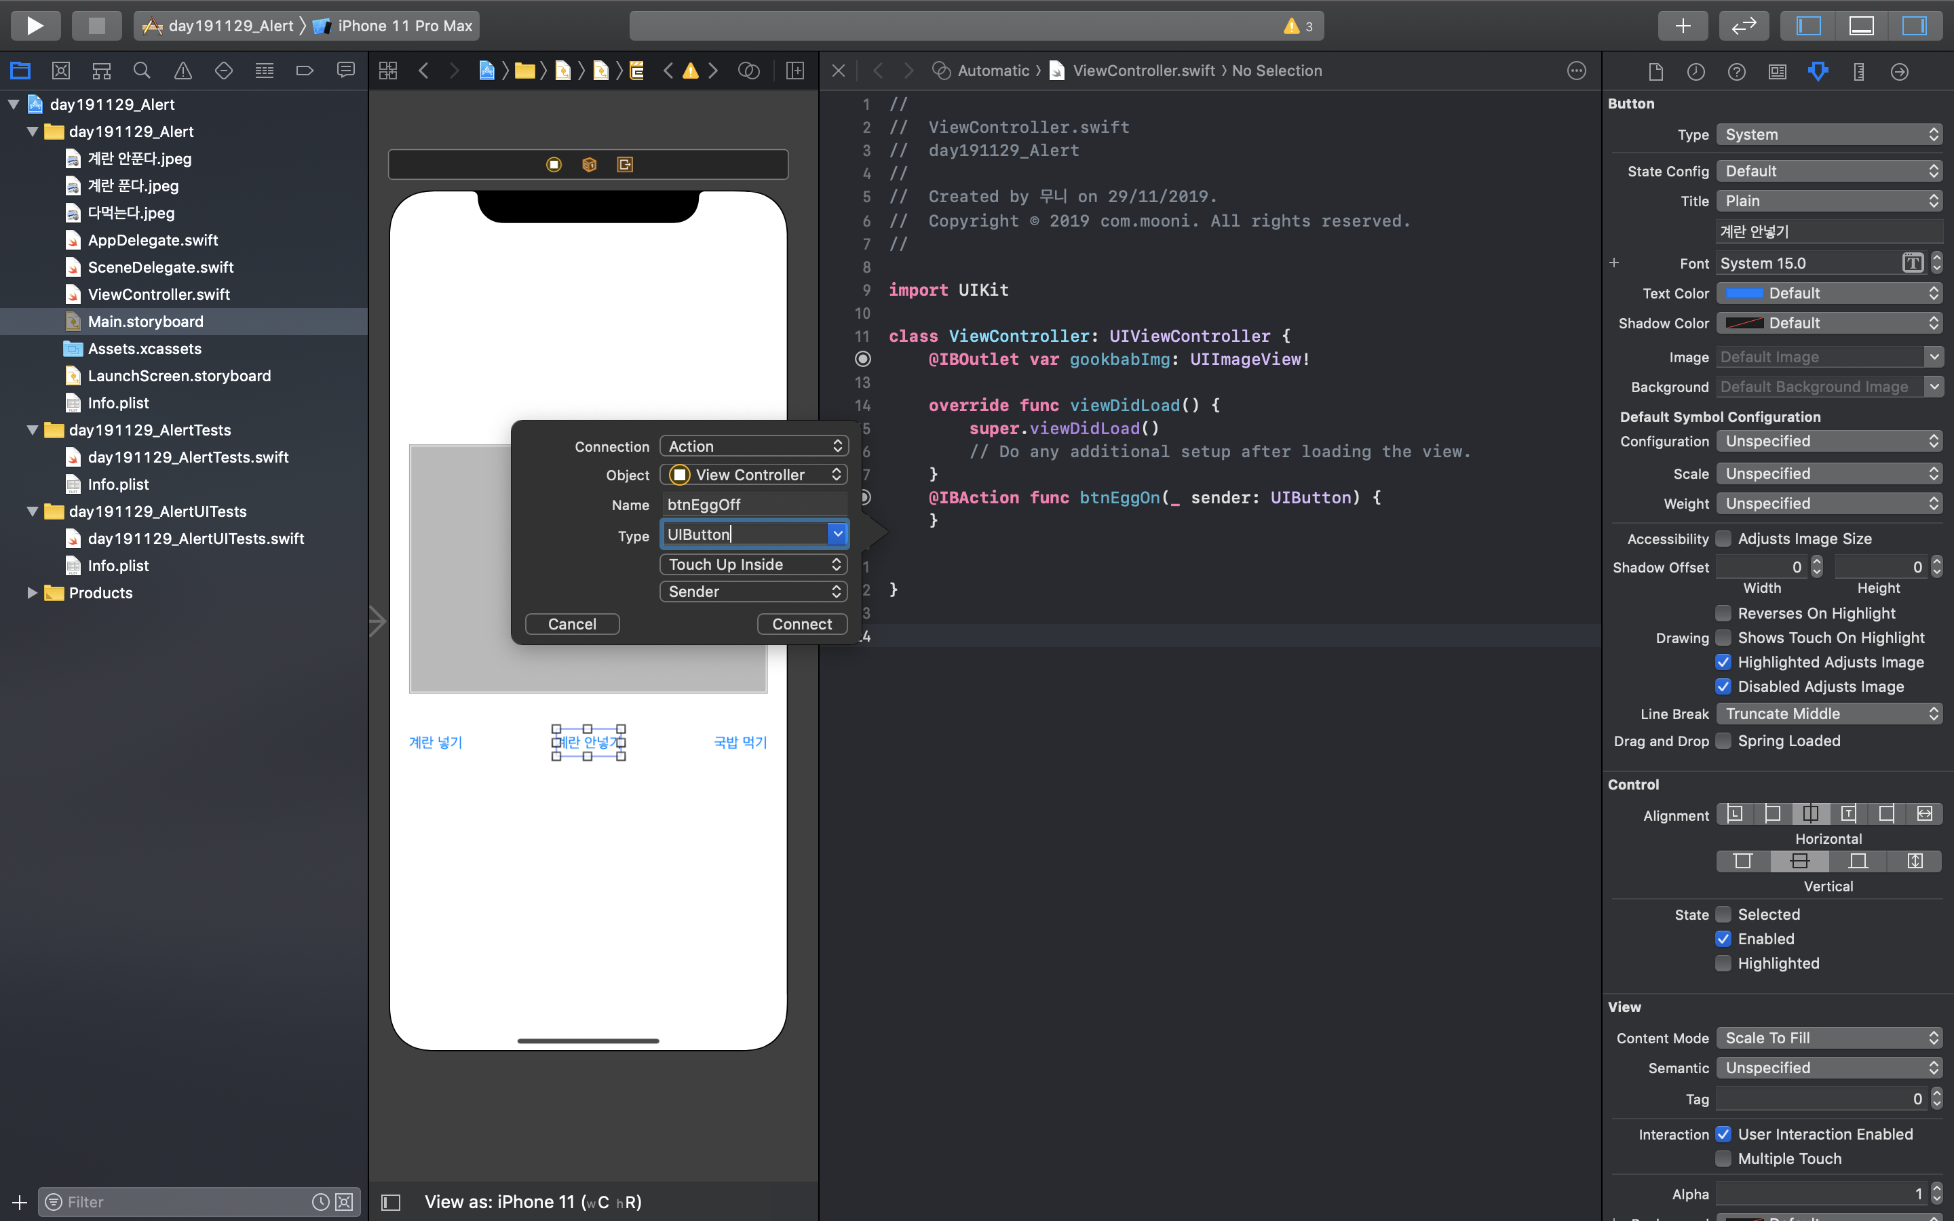Show the Source Control navigator
The width and height of the screenshot is (1954, 1221).
60,71
